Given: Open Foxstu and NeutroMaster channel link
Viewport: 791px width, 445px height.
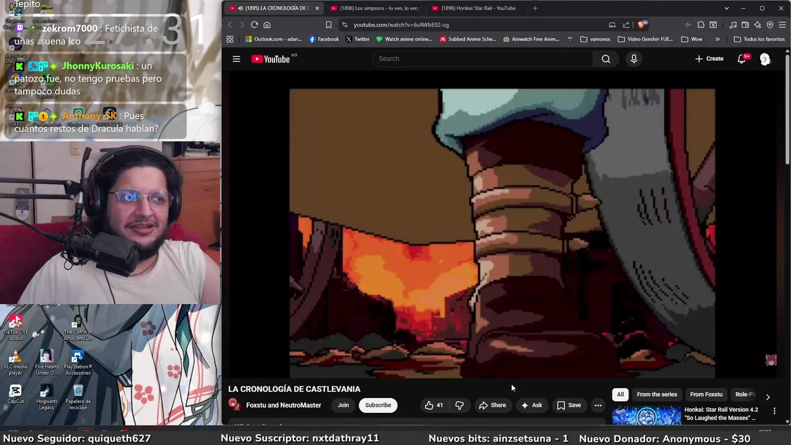Looking at the screenshot, I should (284, 405).
